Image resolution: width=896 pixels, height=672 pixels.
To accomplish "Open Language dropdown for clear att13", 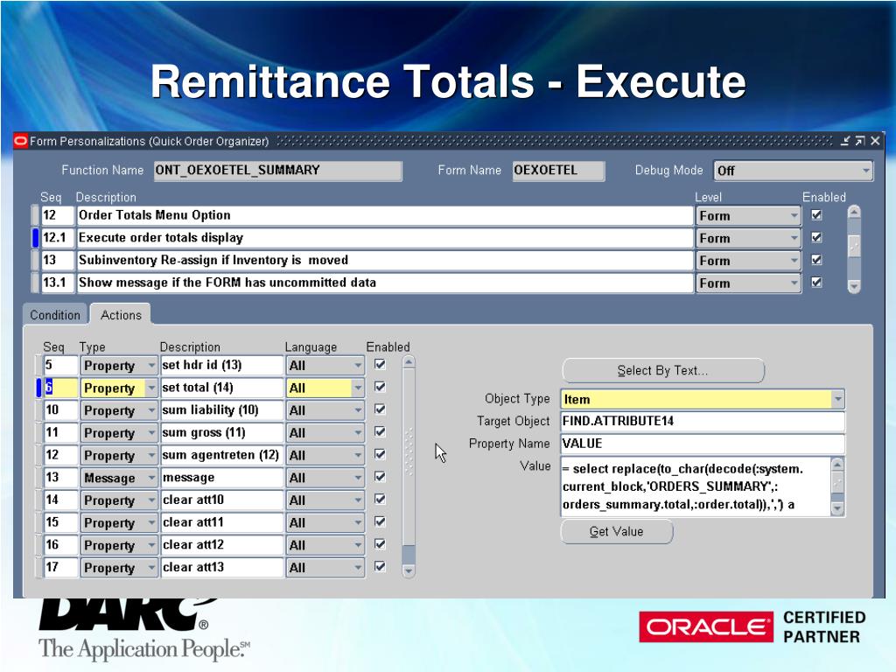I will coord(358,567).
